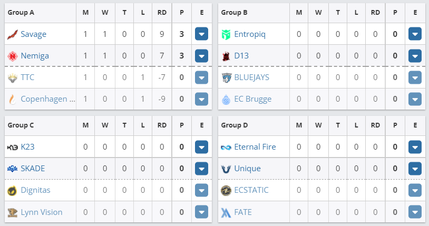429x226 pixels.
Task: Open the Lynn Vision team link
Action: tap(42, 212)
